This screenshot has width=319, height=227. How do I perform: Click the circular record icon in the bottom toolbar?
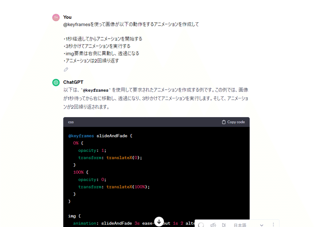point(201,225)
